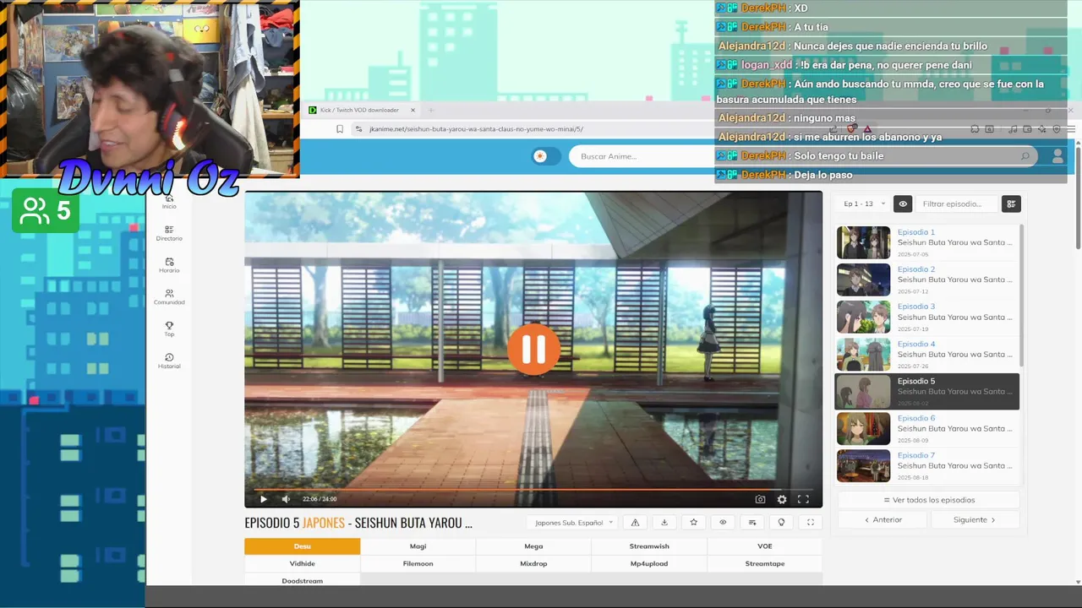Click the episode list scrollbar
1082x608 pixels.
pyautogui.click(x=1022, y=296)
